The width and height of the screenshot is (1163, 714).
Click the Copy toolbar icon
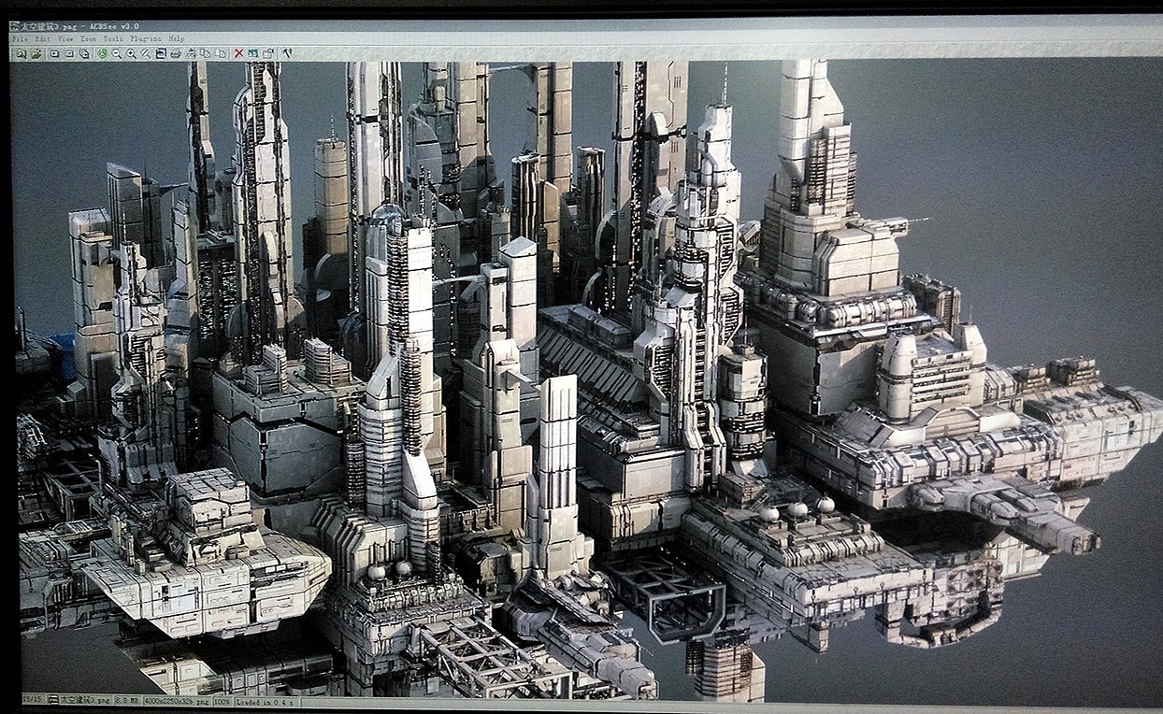(205, 54)
